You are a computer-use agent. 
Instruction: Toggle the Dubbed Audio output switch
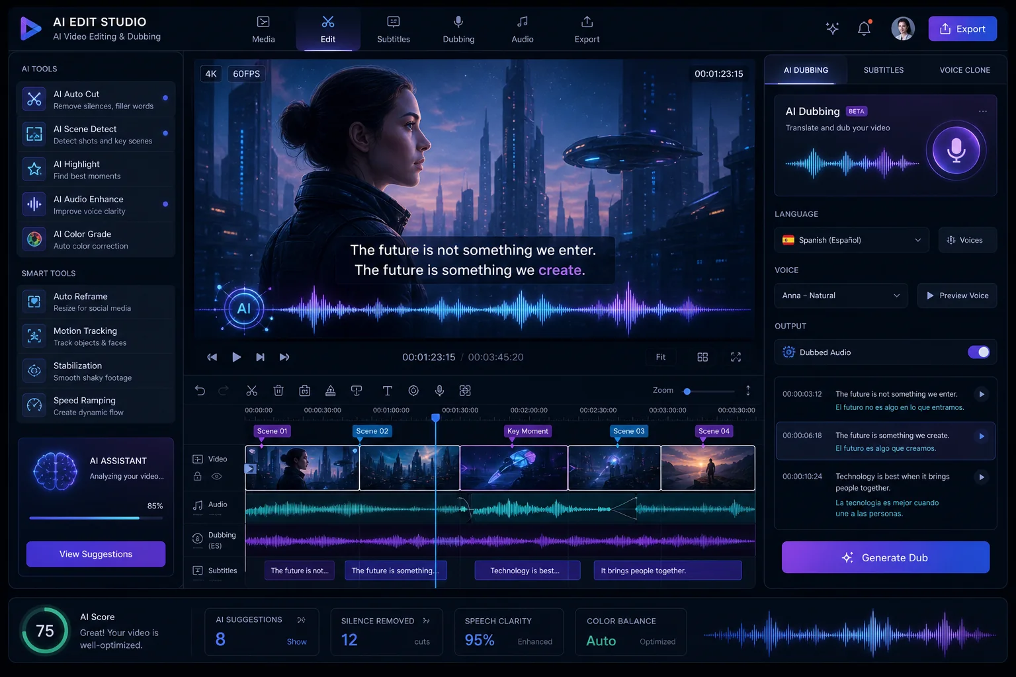(x=979, y=352)
